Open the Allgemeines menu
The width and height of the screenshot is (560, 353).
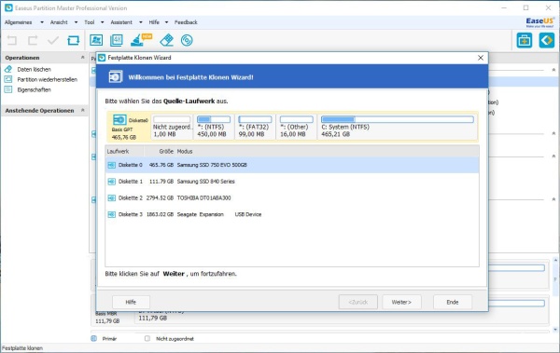[19, 22]
